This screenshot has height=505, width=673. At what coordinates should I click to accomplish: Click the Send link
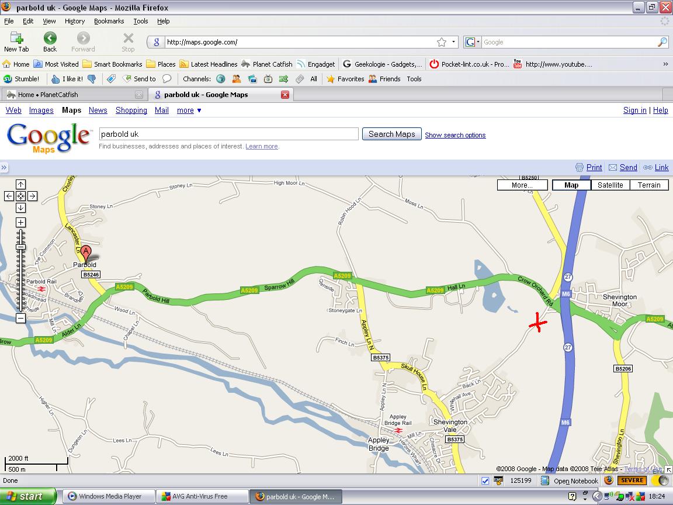tap(629, 168)
